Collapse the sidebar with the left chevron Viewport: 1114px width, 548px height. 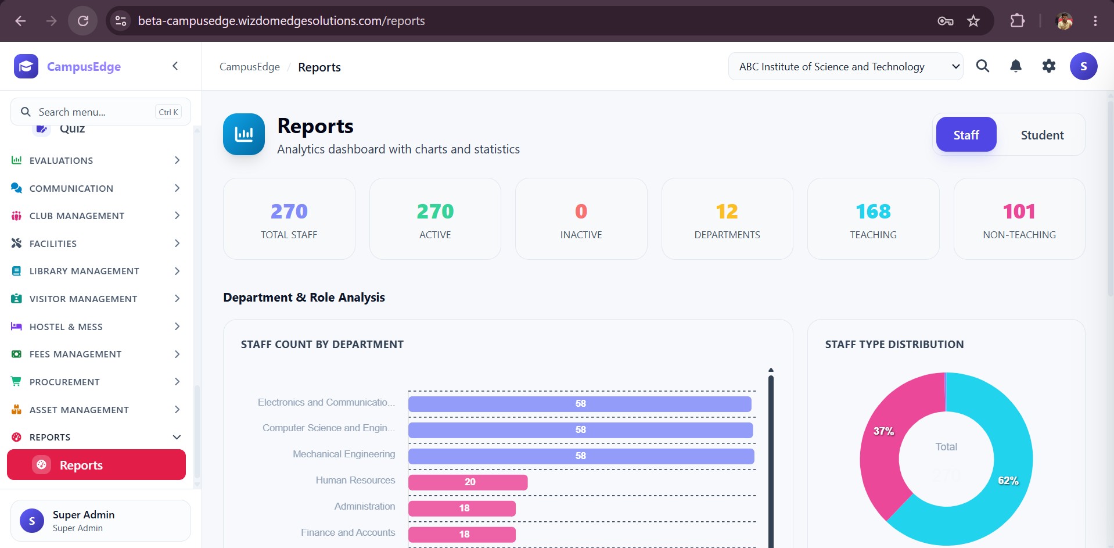175,66
